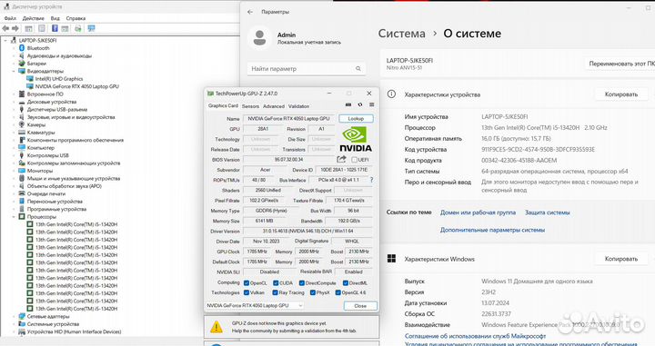
Task: Toggle the PhysX checkbox
Action: pos(312,292)
